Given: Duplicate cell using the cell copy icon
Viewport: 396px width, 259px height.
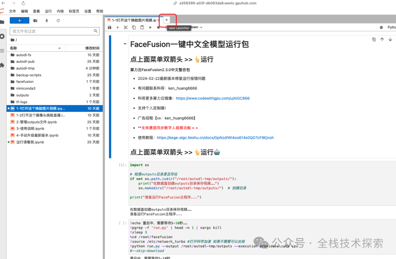Looking at the screenshot, I should [374, 39].
